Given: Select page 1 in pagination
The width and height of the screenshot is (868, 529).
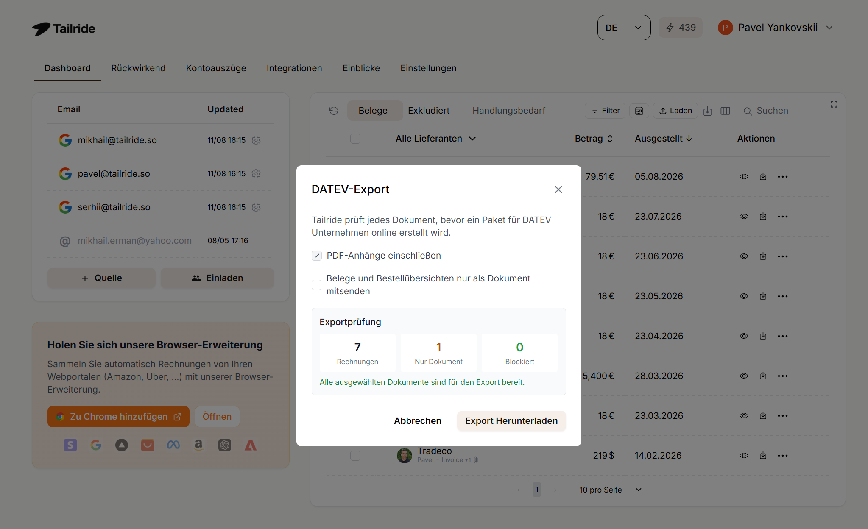Looking at the screenshot, I should click(x=537, y=490).
